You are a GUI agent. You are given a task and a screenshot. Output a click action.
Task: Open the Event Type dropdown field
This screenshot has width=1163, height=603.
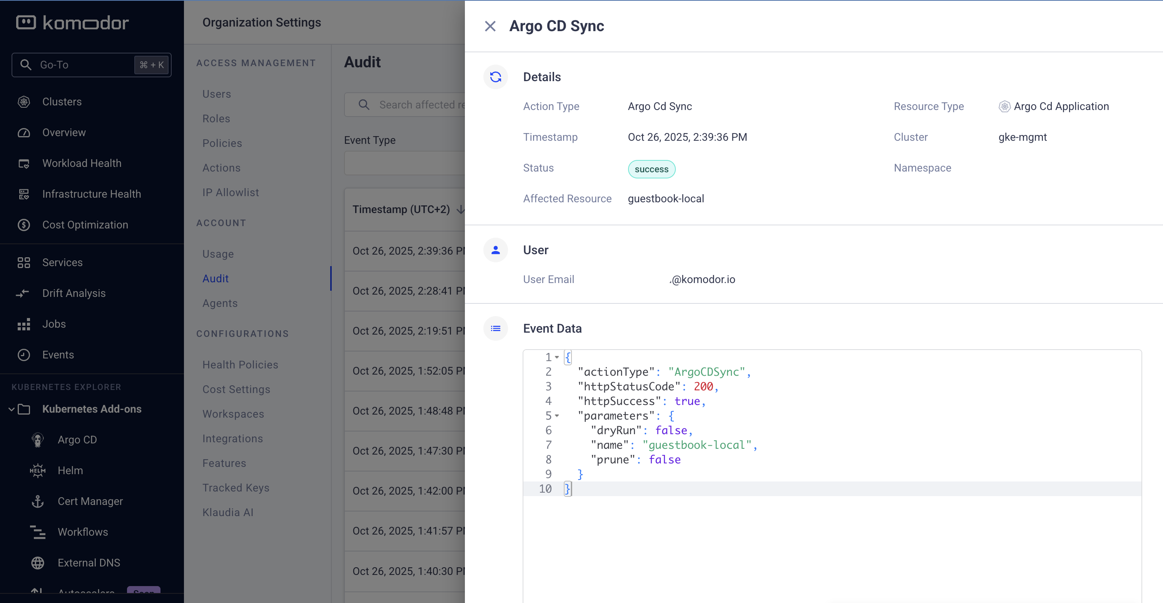(404, 163)
